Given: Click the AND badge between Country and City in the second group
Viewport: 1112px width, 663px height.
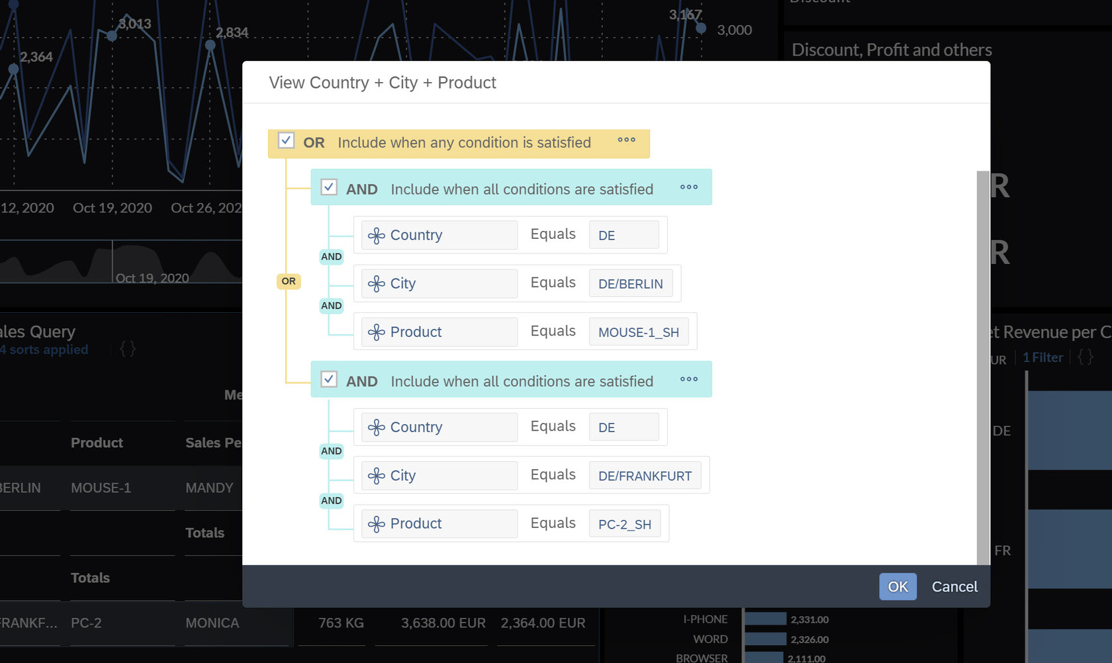Looking at the screenshot, I should click(332, 451).
